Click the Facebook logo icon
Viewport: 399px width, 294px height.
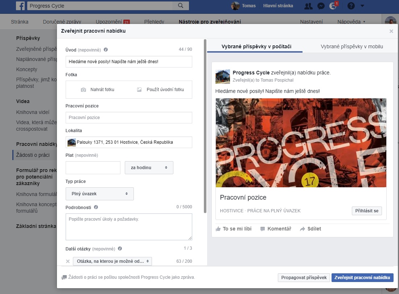[x=20, y=5]
